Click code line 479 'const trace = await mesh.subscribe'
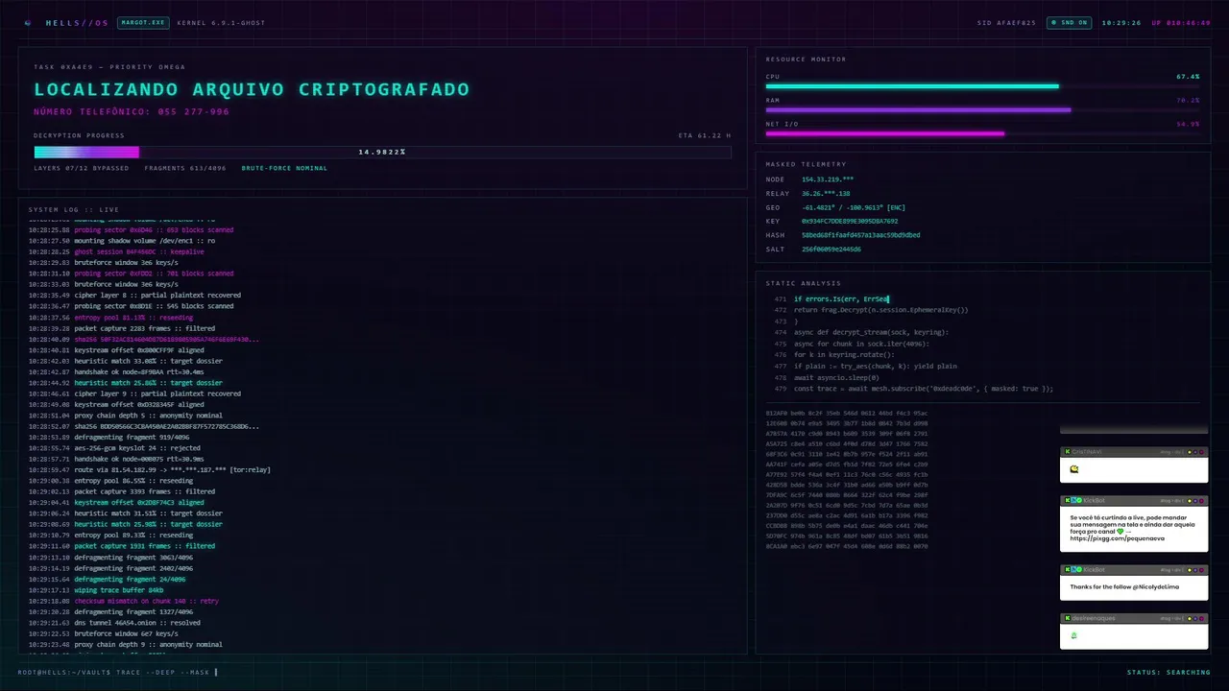The width and height of the screenshot is (1229, 691). tap(923, 389)
